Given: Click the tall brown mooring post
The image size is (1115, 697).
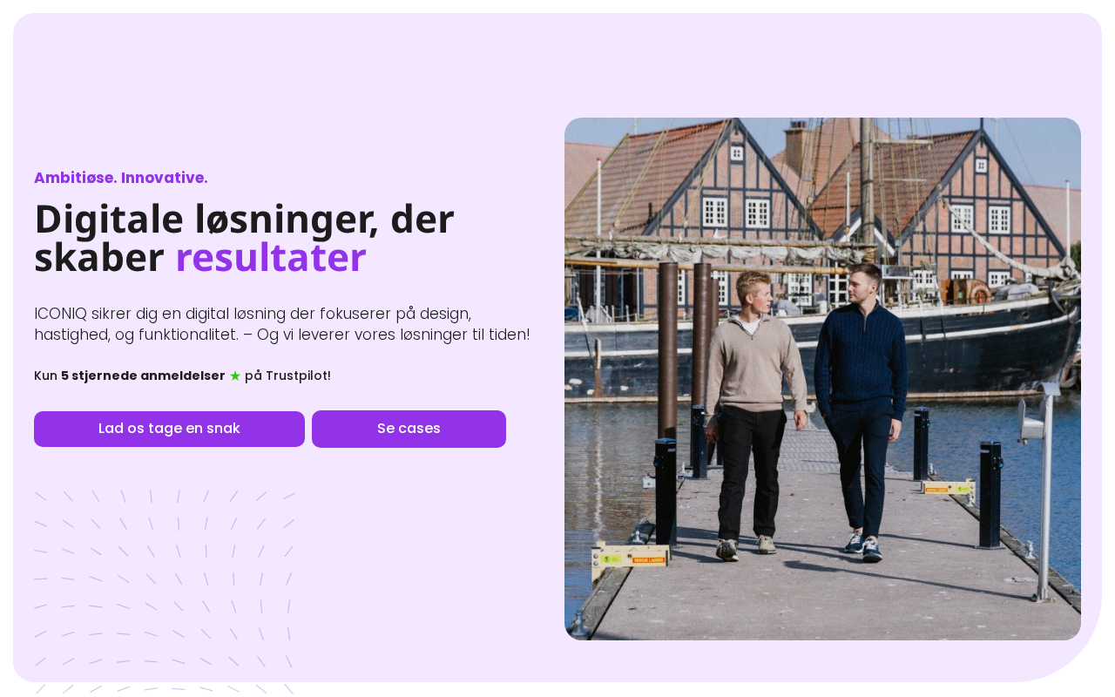Looking at the screenshot, I should tap(667, 348).
